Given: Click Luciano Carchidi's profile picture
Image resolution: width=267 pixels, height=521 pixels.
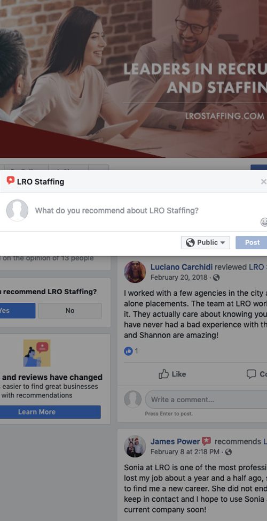Looking at the screenshot, I should point(135,272).
